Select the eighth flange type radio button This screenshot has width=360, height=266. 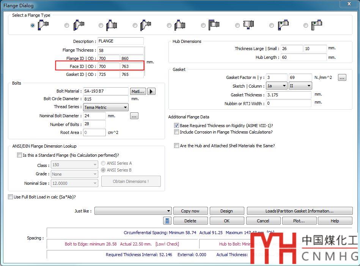click(x=272, y=25)
